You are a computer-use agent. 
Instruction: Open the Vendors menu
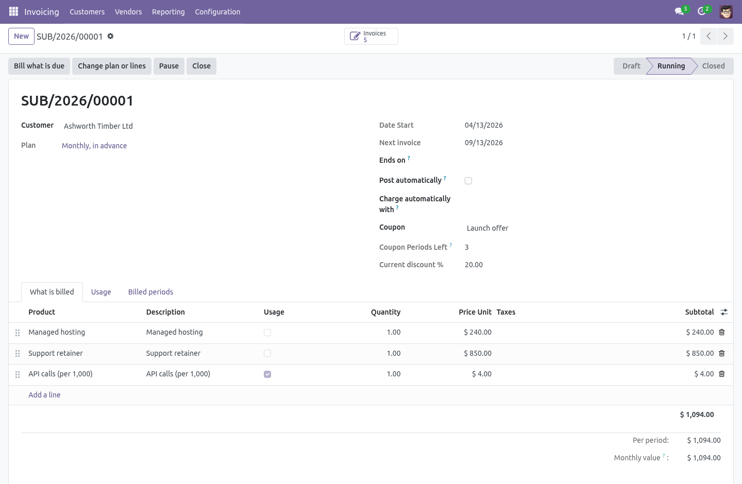tap(128, 12)
